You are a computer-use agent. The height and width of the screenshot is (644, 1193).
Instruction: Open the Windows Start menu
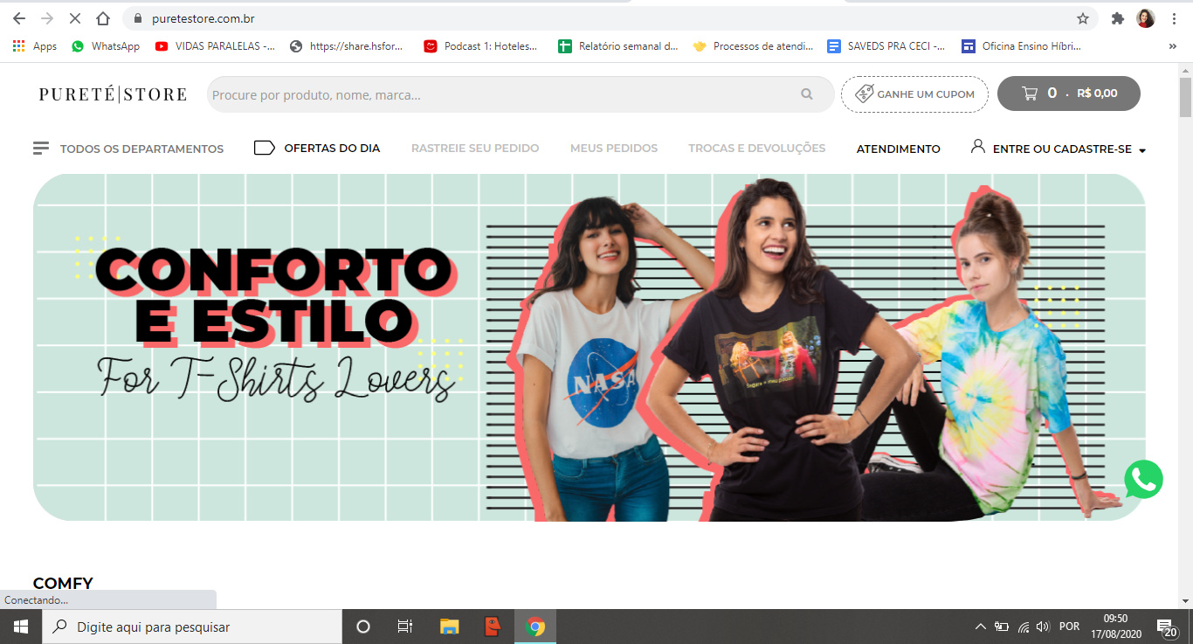pos(21,627)
